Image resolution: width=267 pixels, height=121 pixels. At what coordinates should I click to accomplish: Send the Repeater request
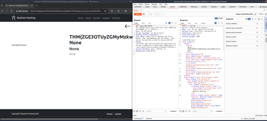[x=138, y=14]
